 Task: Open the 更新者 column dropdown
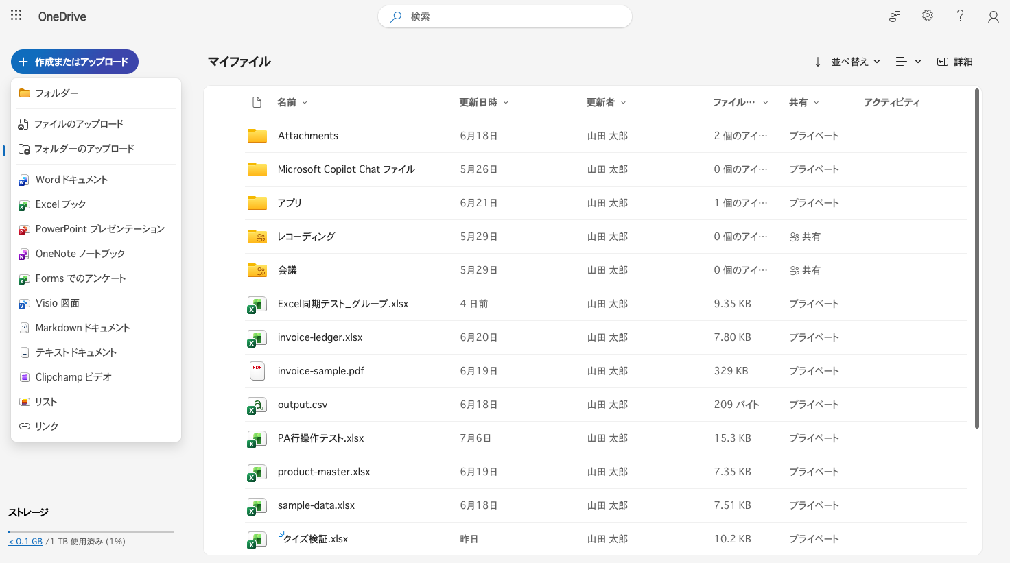click(x=606, y=102)
